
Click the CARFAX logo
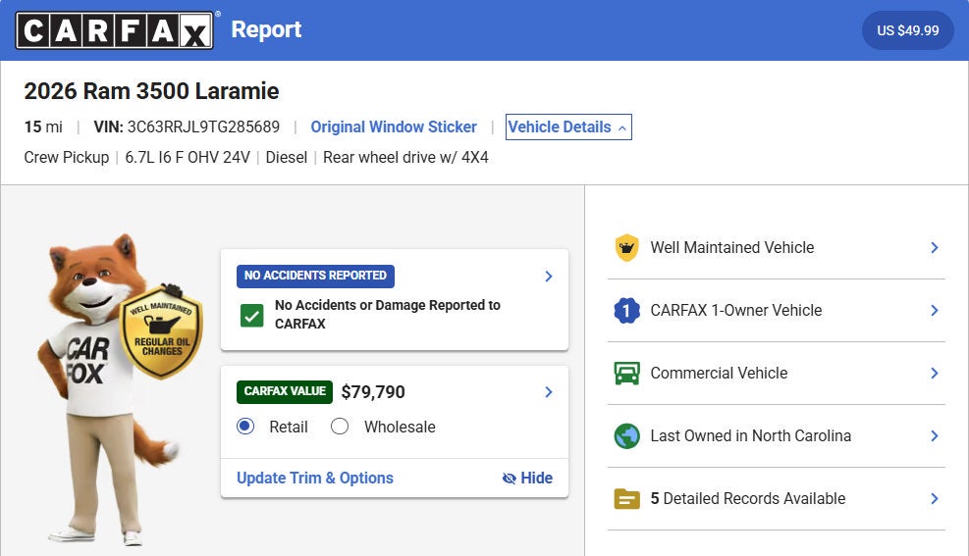[x=115, y=30]
